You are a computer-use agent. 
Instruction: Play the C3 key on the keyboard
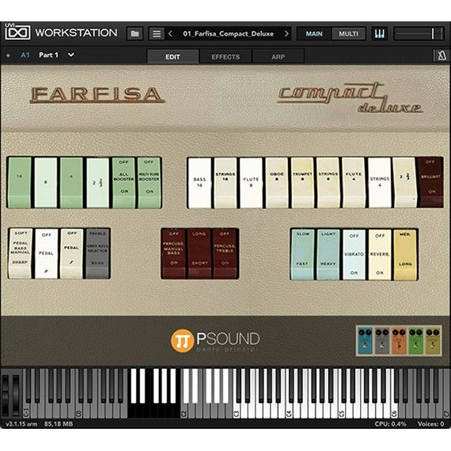(236, 411)
